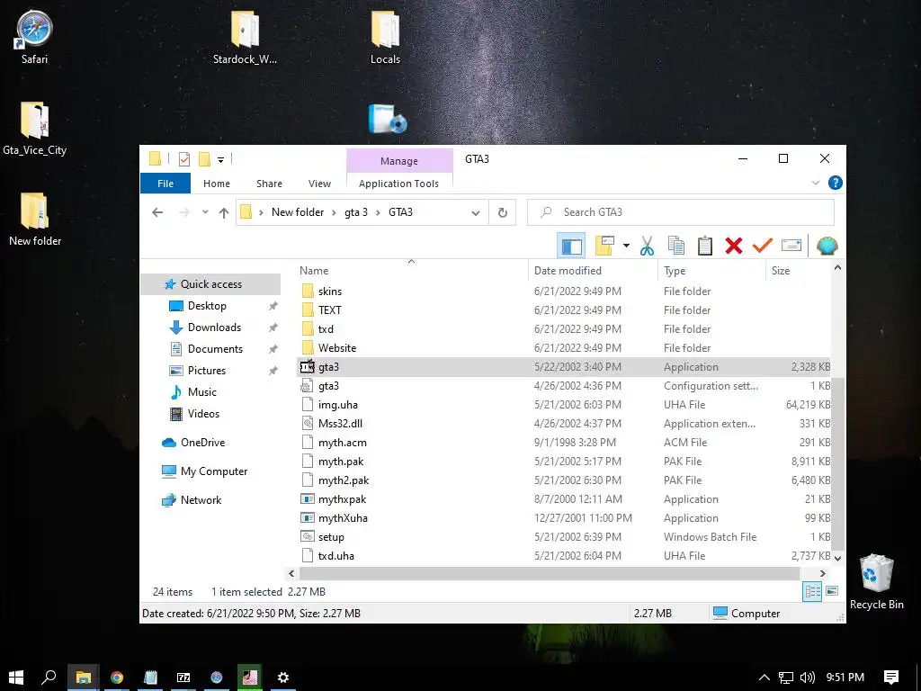Select Pictures in navigation pane
The width and height of the screenshot is (921, 691).
tap(206, 370)
